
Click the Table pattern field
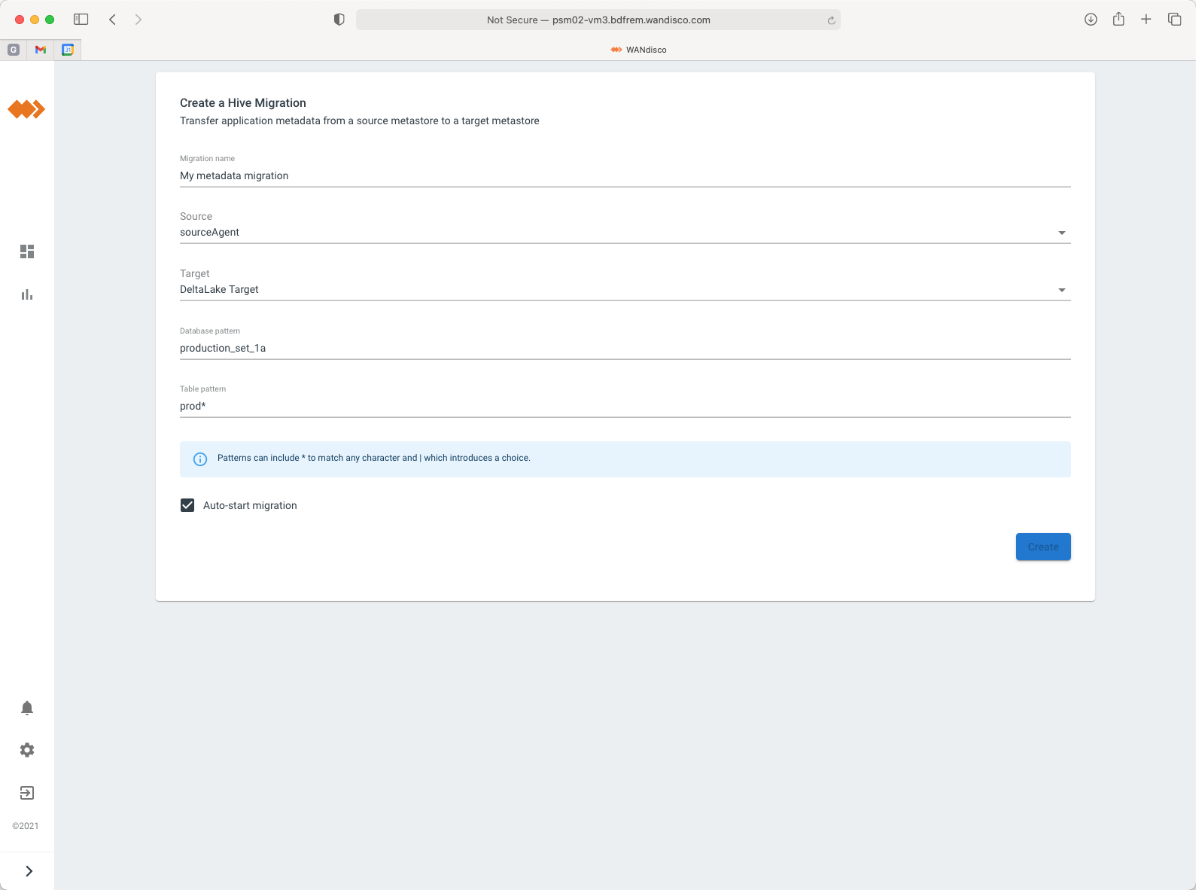click(x=625, y=406)
